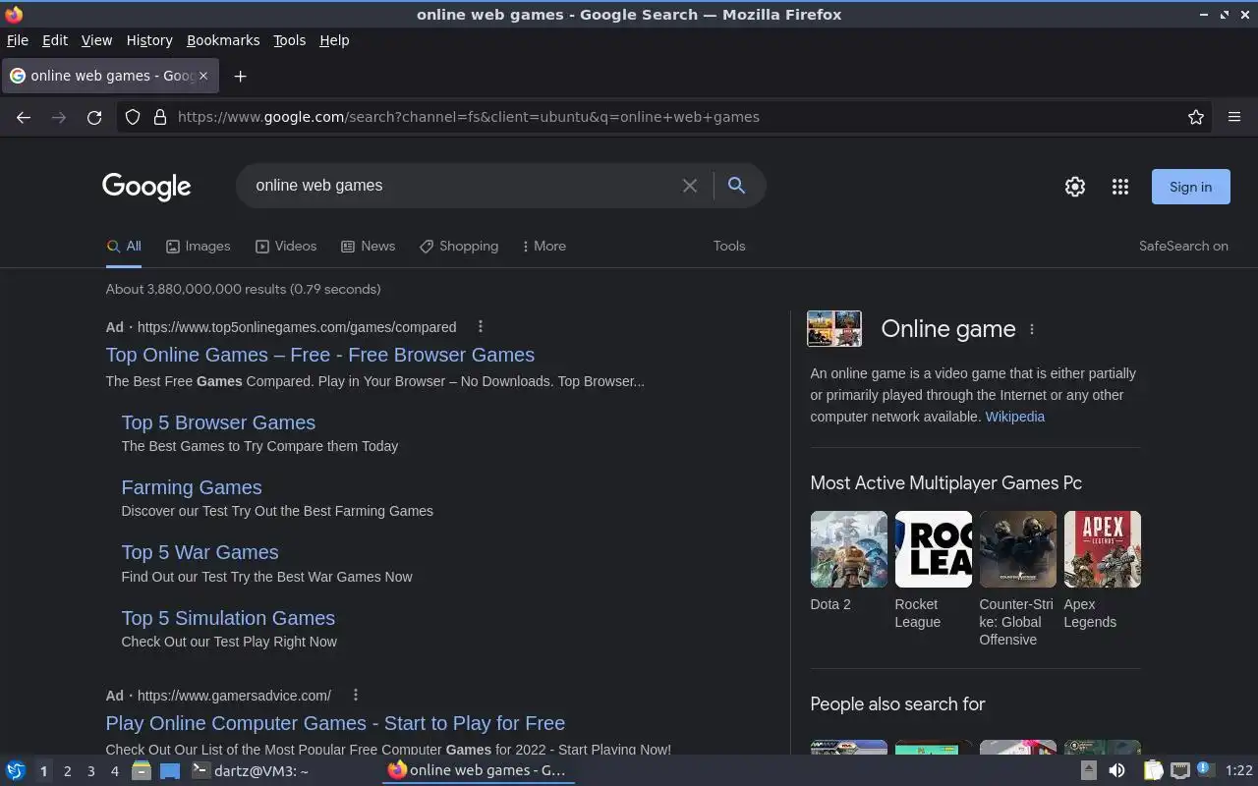The height and width of the screenshot is (786, 1258).
Task: Click the network tray icon
Action: (1180, 771)
